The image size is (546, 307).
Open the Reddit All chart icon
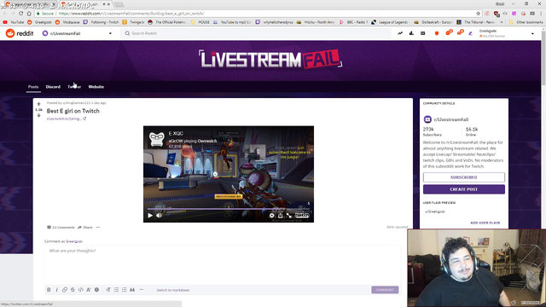pyautogui.click(x=411, y=33)
